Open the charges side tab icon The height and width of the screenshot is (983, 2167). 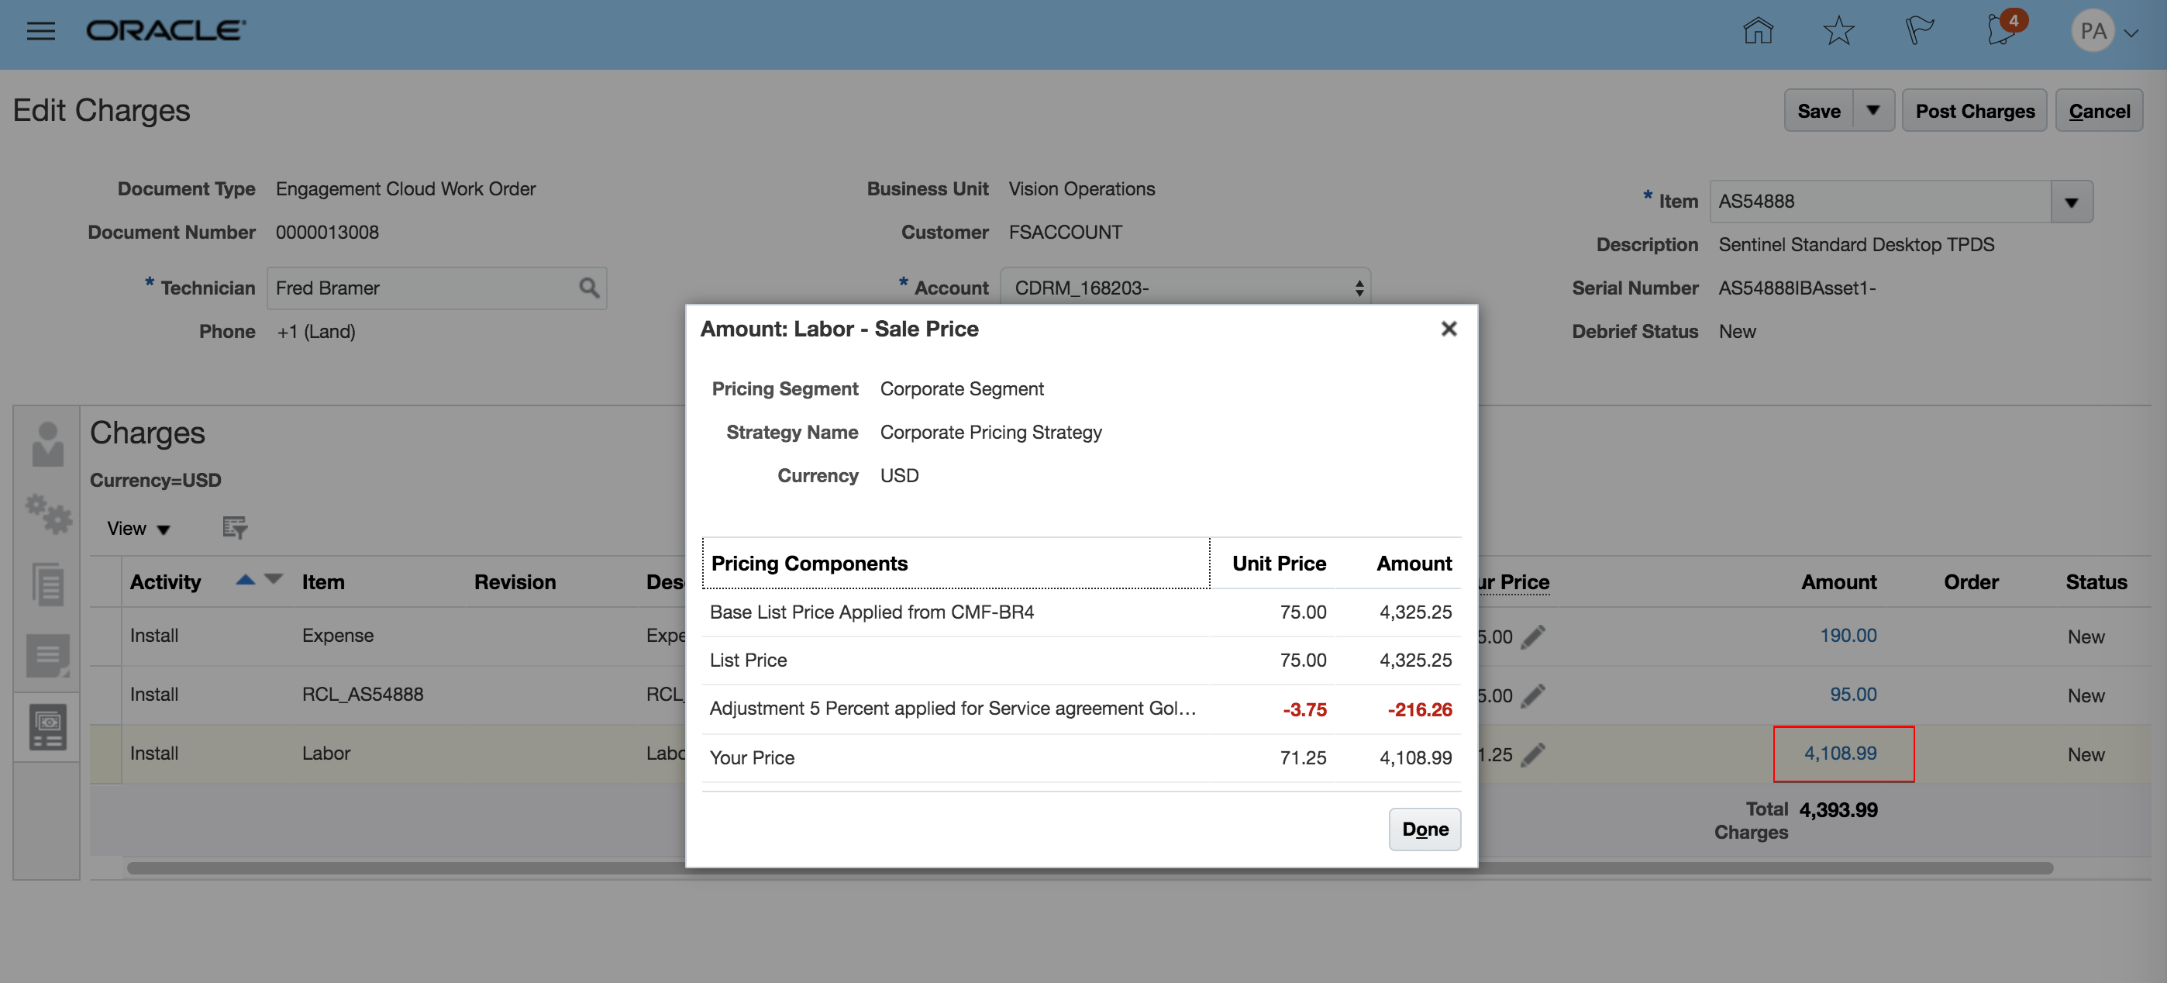(x=47, y=727)
